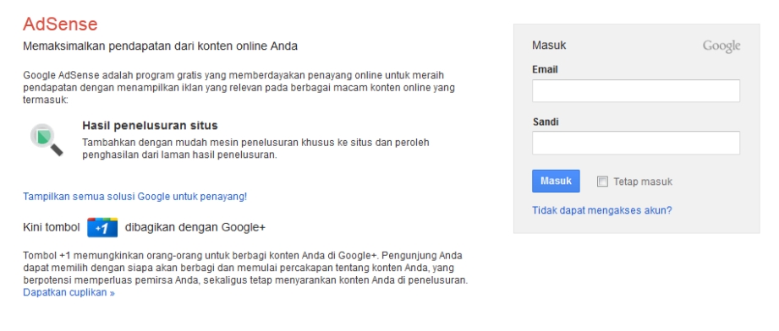Click the Google +1 button icon
Viewport: 779px width, 331px height.
(102, 227)
